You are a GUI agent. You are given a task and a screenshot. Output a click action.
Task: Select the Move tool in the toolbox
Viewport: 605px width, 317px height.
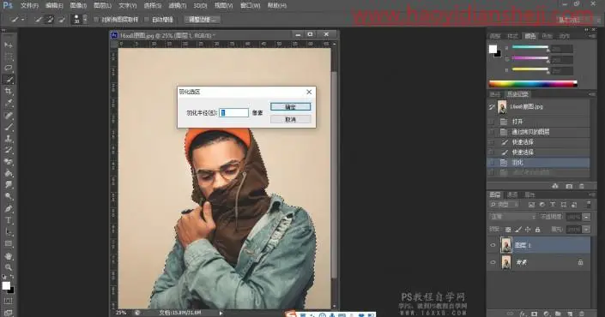pyautogui.click(x=9, y=45)
